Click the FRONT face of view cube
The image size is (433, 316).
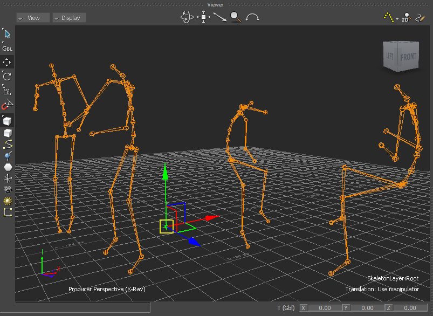[408, 57]
